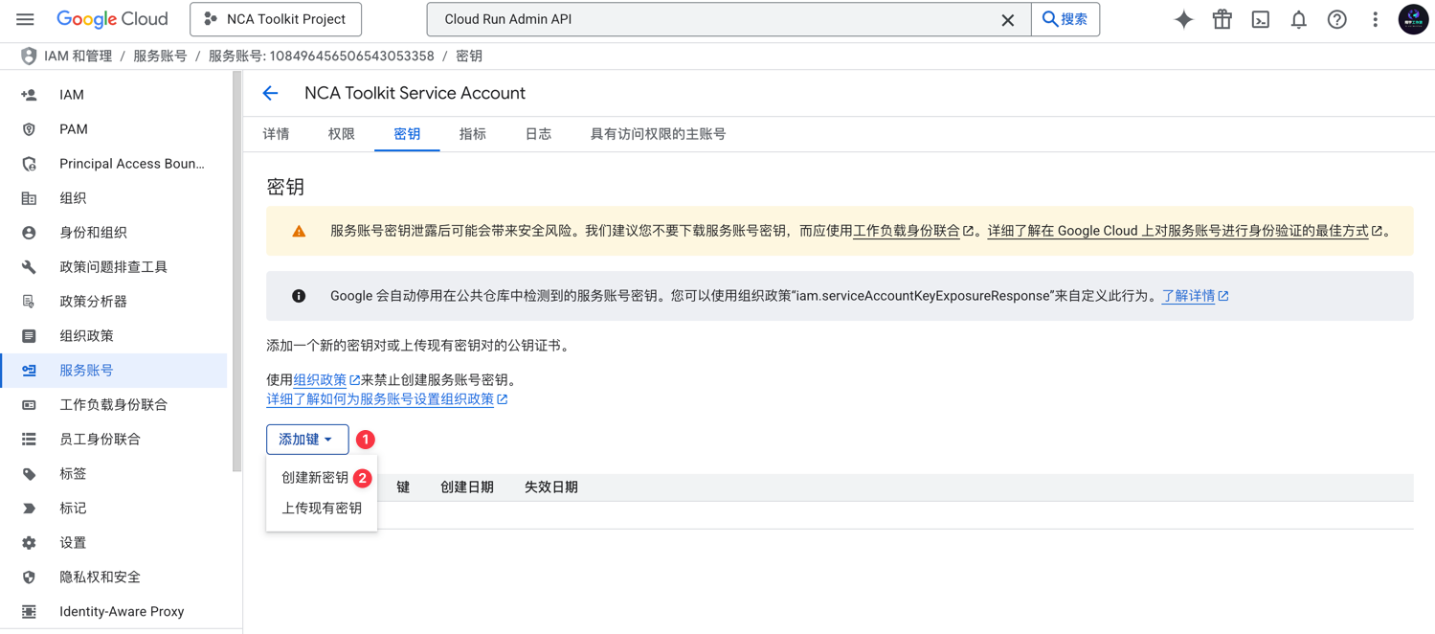Clear the search box with the X

[x=1008, y=19]
